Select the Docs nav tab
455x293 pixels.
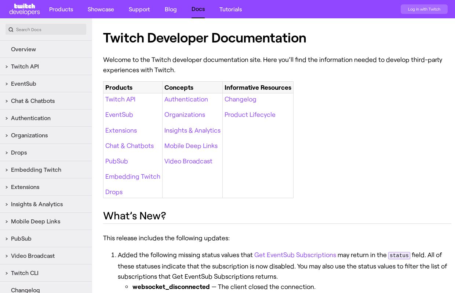(x=198, y=9)
